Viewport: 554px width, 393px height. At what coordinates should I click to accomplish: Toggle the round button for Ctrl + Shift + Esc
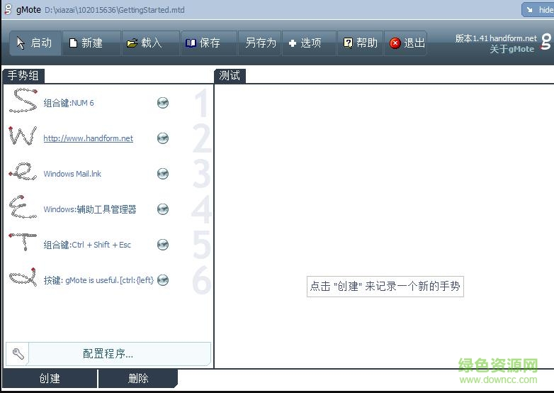(x=163, y=245)
